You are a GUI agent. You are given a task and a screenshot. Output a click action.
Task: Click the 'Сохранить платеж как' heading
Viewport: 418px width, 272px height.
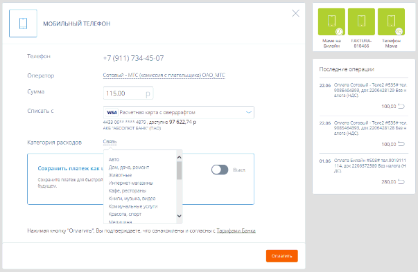[x=71, y=168]
